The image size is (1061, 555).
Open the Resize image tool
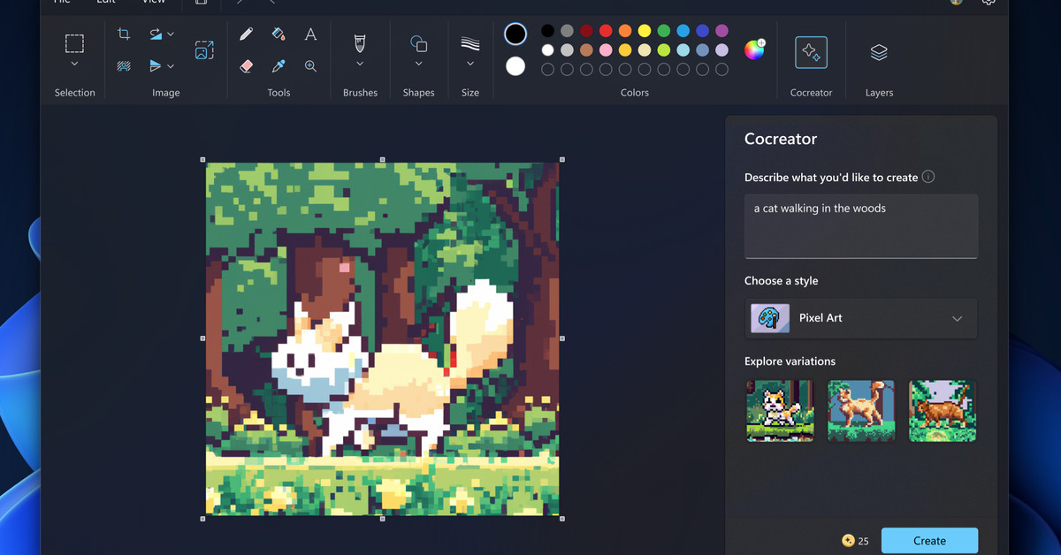204,50
